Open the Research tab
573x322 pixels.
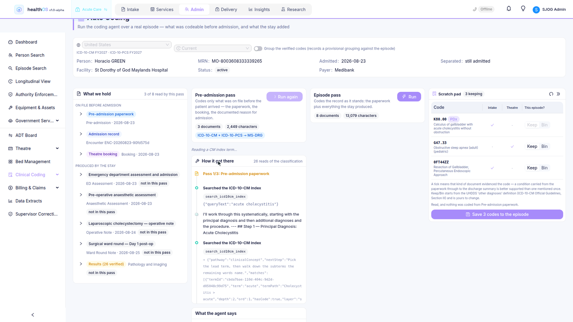(293, 10)
